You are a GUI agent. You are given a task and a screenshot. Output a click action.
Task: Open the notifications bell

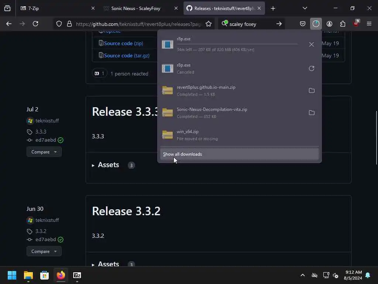368,275
